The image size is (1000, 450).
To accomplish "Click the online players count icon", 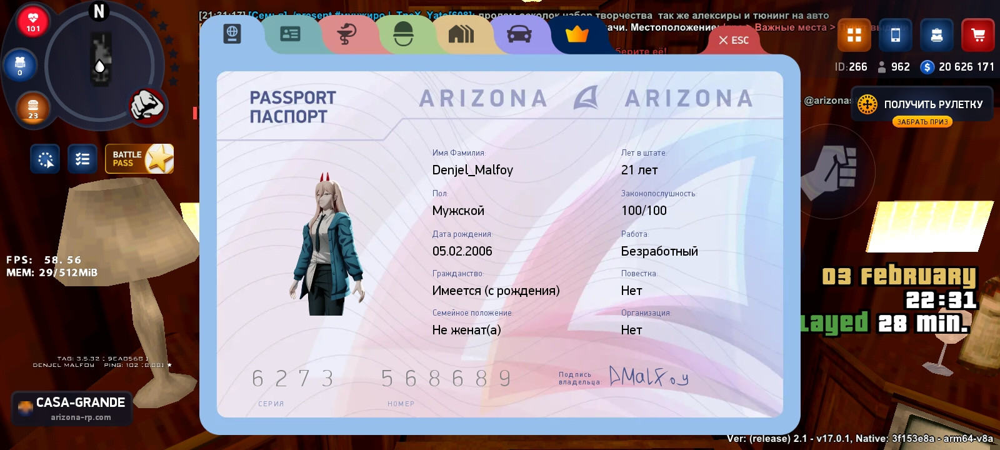I will coord(882,67).
